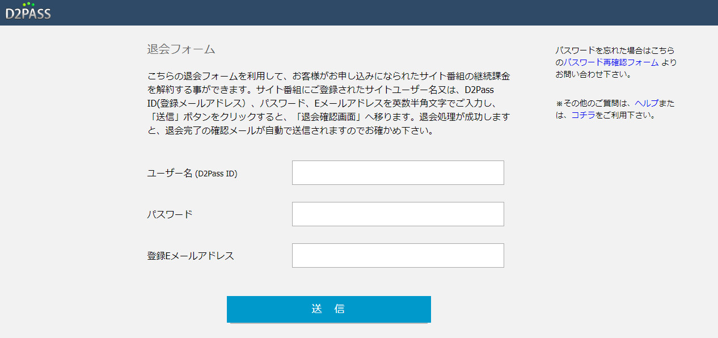718x338 pixels.
Task: Click the パスワード label beside the form
Action: [x=170, y=214]
